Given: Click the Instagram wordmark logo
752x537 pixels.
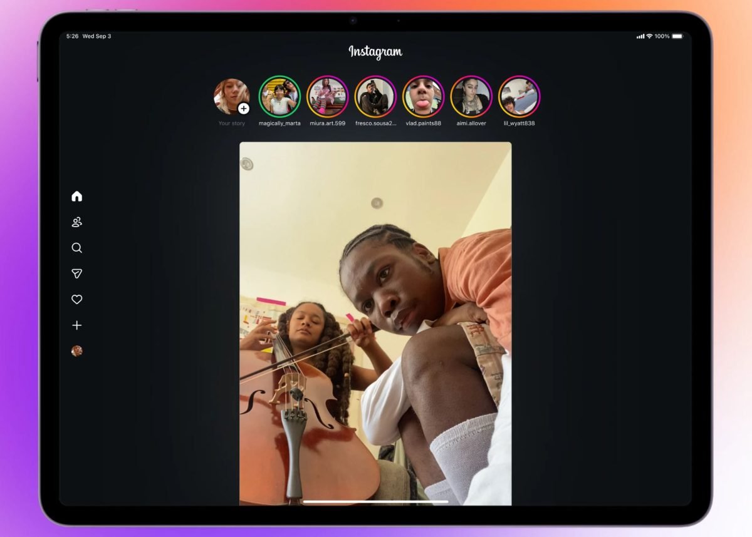Looking at the screenshot, I should tap(375, 52).
